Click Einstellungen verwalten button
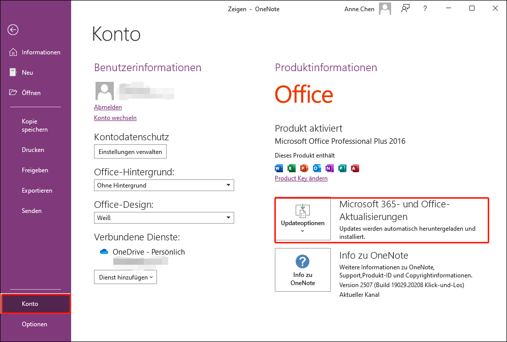The height and width of the screenshot is (342, 507). pyautogui.click(x=131, y=152)
